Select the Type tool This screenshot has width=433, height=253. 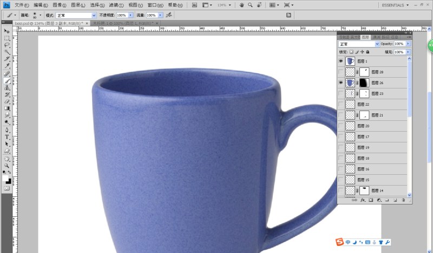point(7,137)
